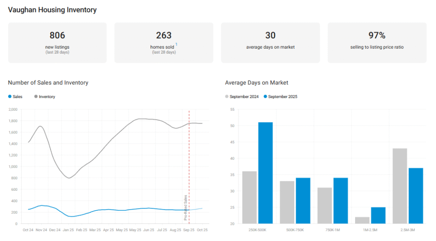
Task: Click the blue September 2025 bar for 250K-500K
Action: (x=265, y=172)
